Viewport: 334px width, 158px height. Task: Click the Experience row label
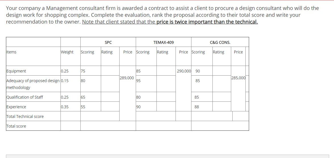[16, 107]
